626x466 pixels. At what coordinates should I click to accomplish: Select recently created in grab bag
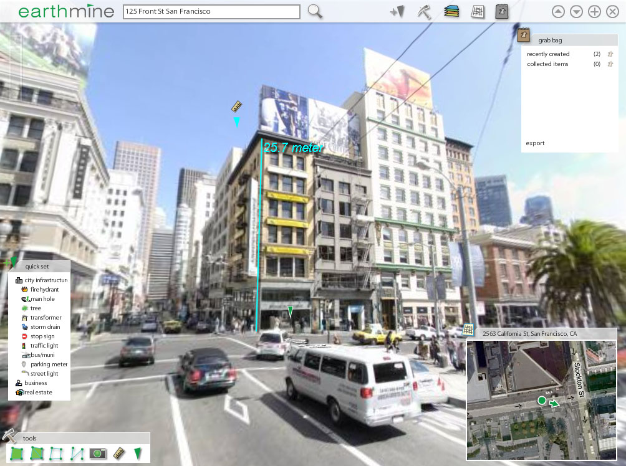tap(548, 54)
